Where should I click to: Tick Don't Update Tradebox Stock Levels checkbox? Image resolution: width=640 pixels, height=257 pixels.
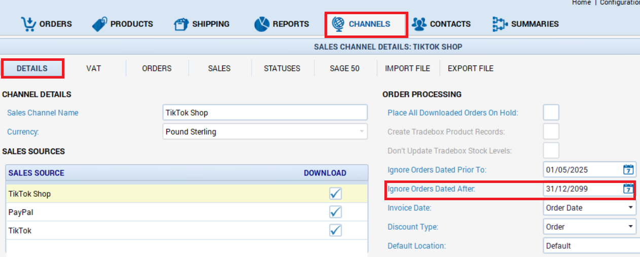click(551, 151)
